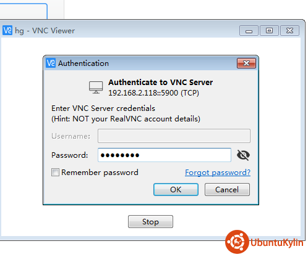Click the Remember password label text
This screenshot has height=257, width=308.
pyautogui.click(x=100, y=173)
